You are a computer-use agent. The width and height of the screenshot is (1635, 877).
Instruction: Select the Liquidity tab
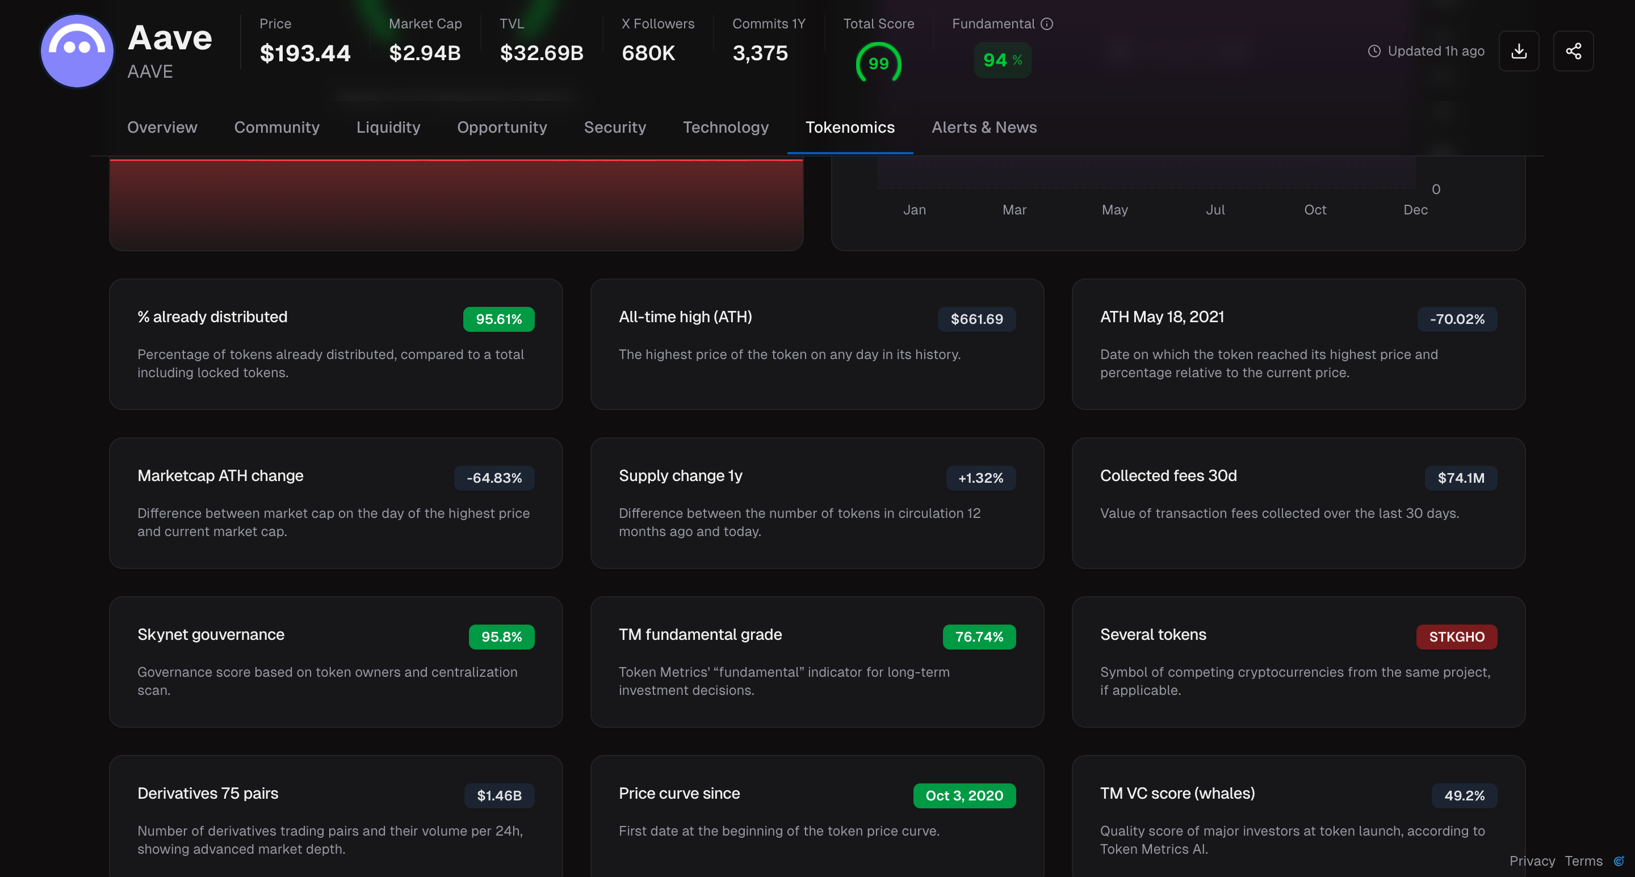pyautogui.click(x=388, y=128)
